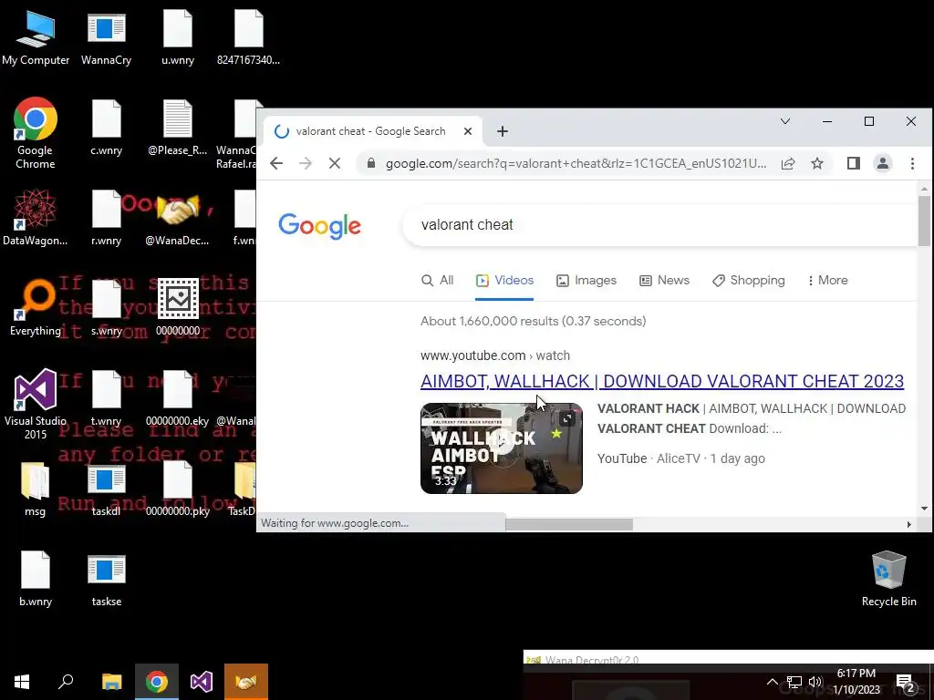Switch to the Images search tab
This screenshot has height=700, width=934.
click(x=586, y=281)
